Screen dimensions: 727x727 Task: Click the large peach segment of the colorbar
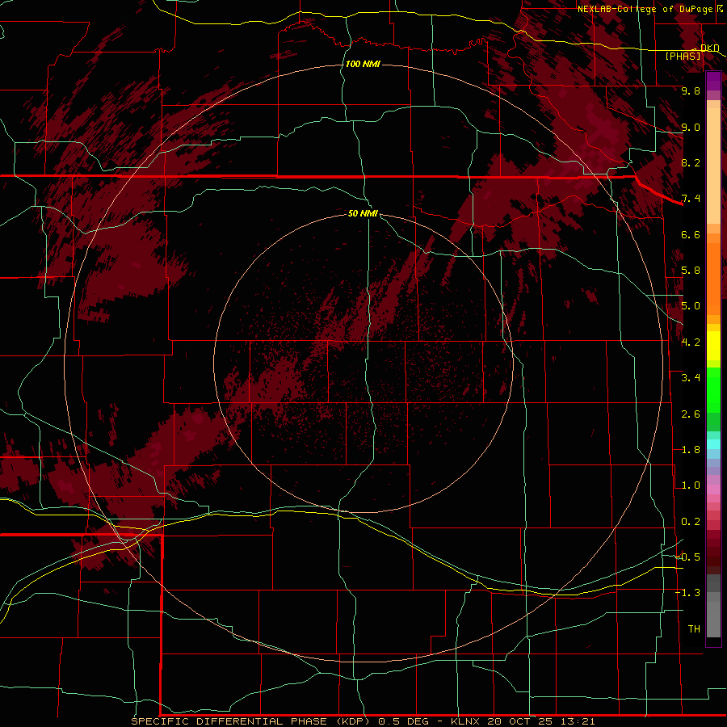point(713,166)
